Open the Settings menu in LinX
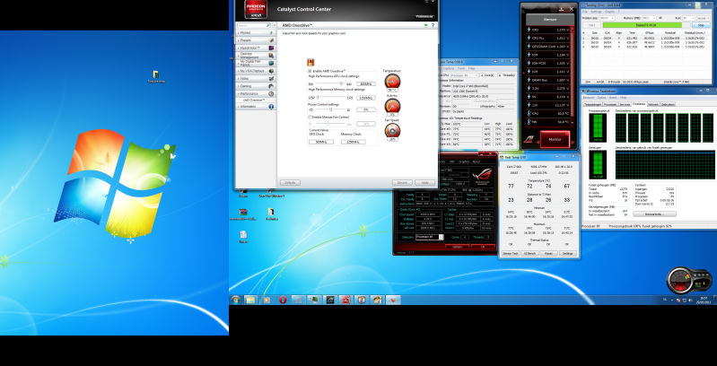This screenshot has height=366, width=717. click(596, 12)
